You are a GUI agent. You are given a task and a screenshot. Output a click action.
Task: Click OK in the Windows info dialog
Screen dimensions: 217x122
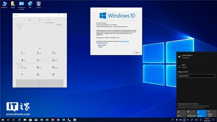pos(137,52)
